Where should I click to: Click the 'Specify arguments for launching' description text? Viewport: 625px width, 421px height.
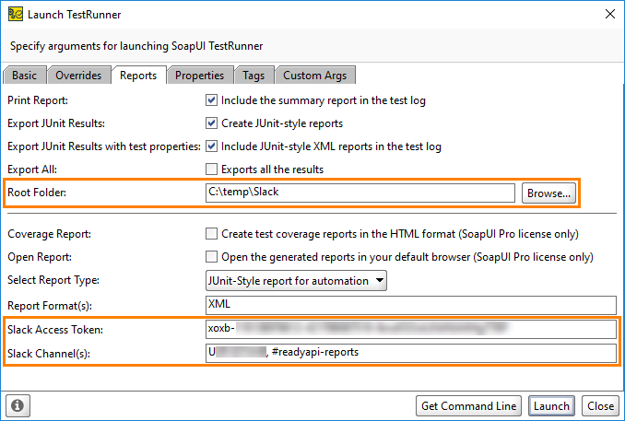(x=136, y=46)
